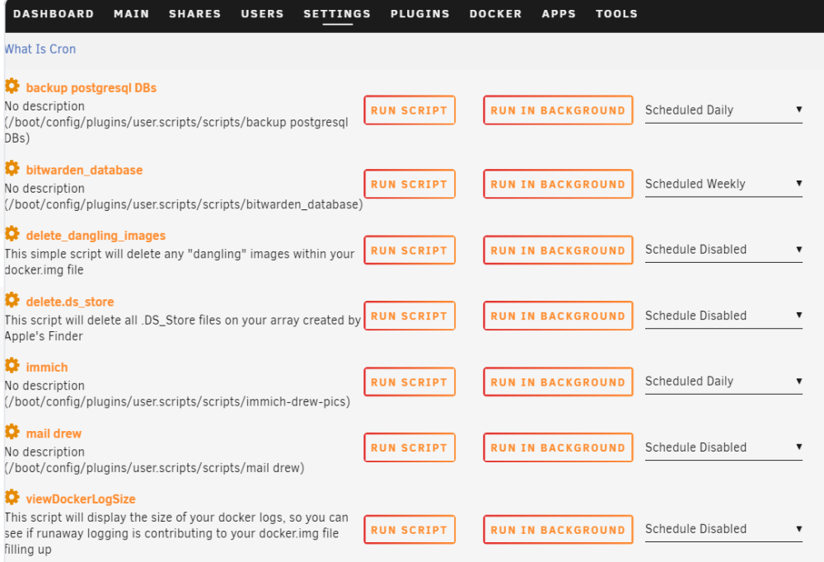Open schedule dropdown for delete_dangling_images

click(x=723, y=250)
